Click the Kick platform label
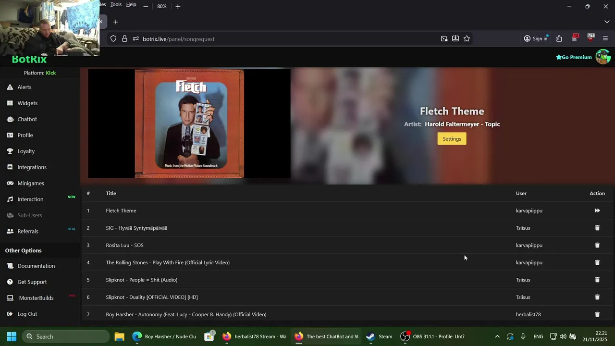This screenshot has height=346, width=615. (x=51, y=73)
